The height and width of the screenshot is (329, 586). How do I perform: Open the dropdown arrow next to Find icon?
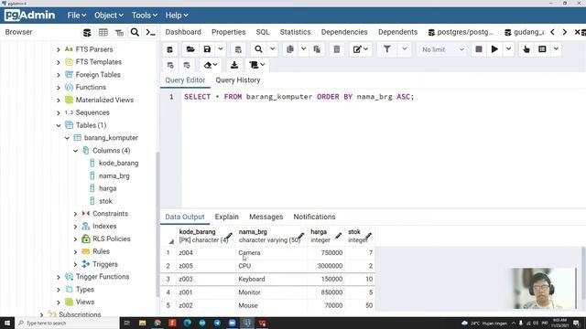(x=273, y=48)
